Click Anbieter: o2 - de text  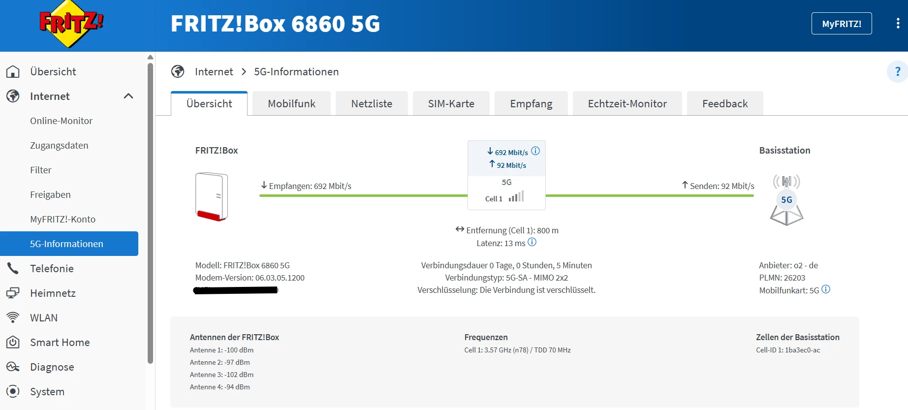click(788, 265)
